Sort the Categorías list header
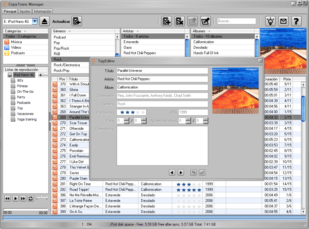The height and width of the screenshot is (229, 309). tap(26, 31)
